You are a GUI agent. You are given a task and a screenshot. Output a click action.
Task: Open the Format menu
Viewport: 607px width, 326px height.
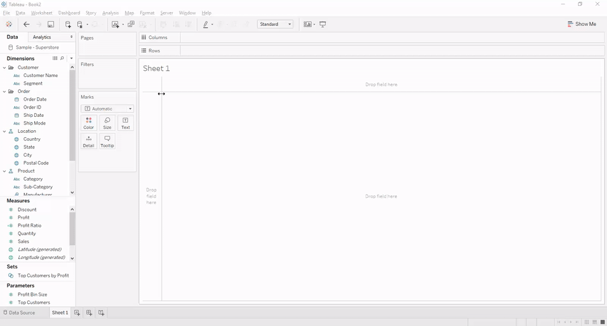pos(147,13)
